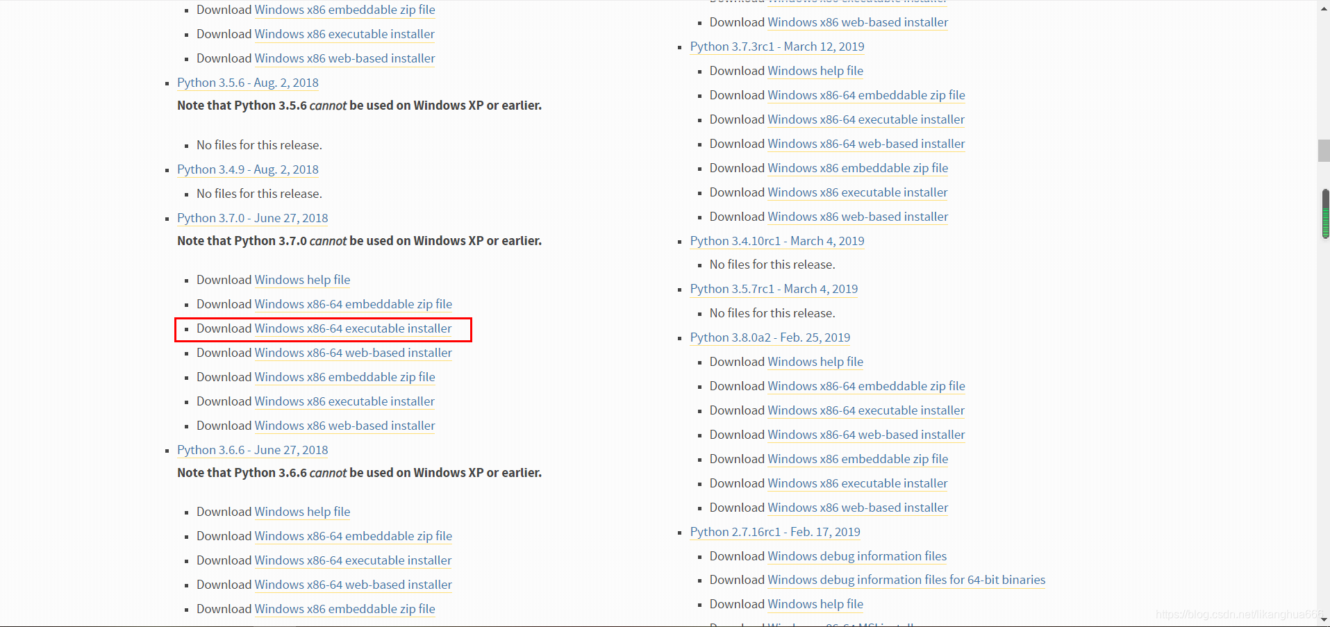
Task: Download Python 3.7.0 Windows x86 web-based installer
Action: click(x=344, y=426)
